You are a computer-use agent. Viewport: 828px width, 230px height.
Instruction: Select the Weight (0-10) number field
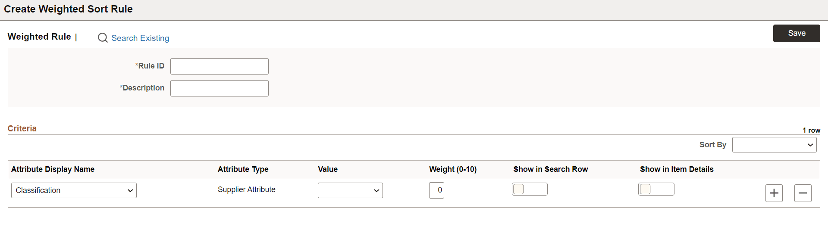click(436, 190)
